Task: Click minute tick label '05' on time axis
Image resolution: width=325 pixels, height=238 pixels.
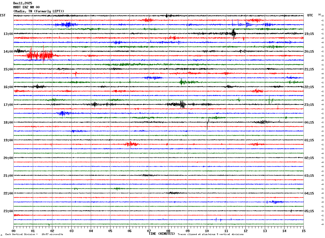Action: pyautogui.click(x=110, y=231)
